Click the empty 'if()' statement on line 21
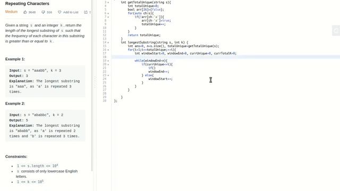This screenshot has height=191, width=340. click(152, 68)
